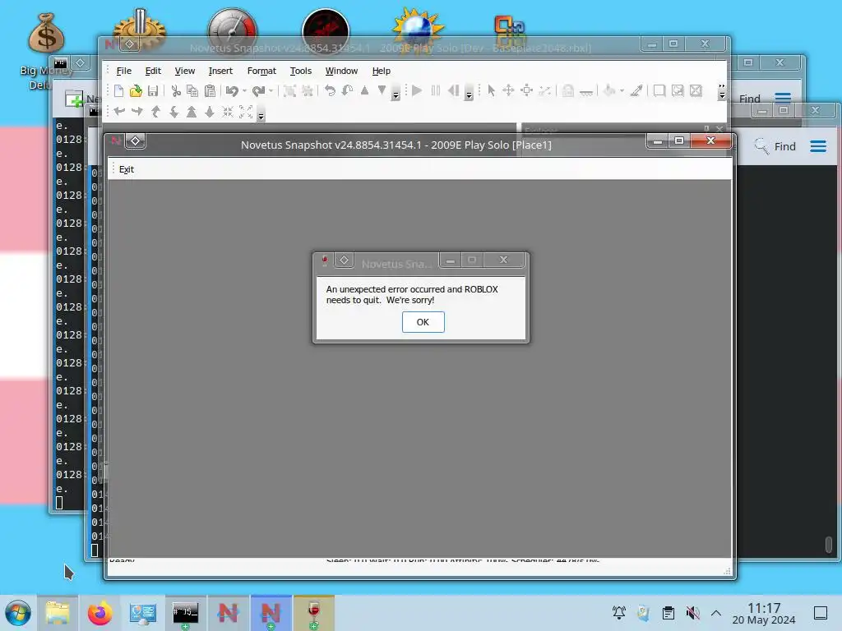Click the zoom to extents icon
842x631 pixels.
click(246, 112)
